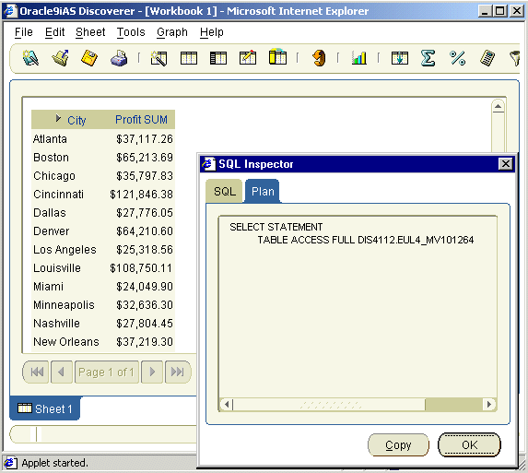Open the Graph menu
This screenshot has height=473, width=528.
coord(172,32)
